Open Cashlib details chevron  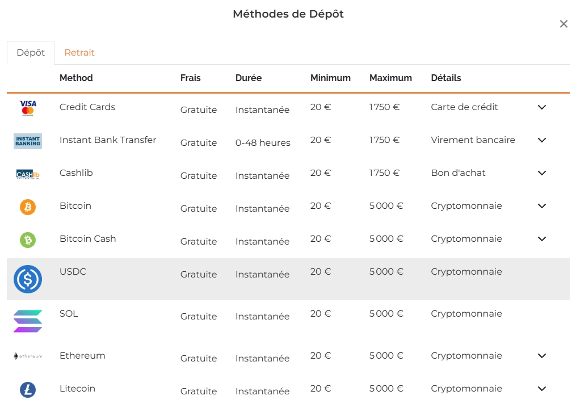click(541, 173)
